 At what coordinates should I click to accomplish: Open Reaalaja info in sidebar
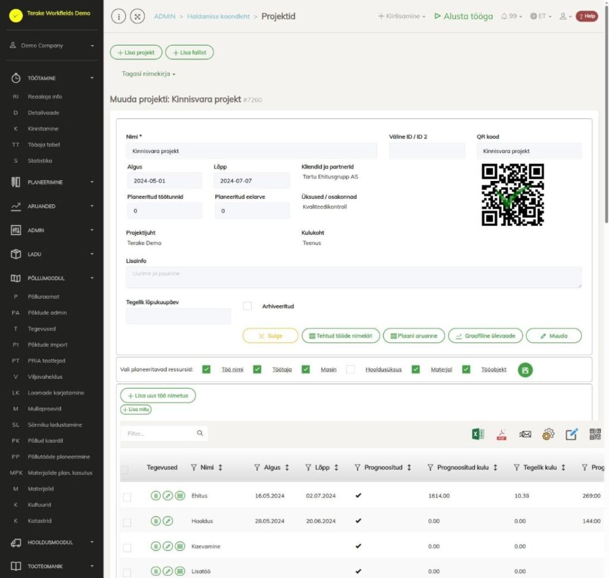click(45, 96)
